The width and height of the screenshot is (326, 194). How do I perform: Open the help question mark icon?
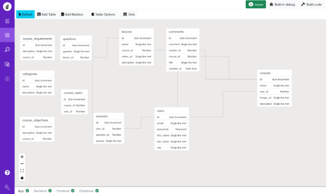(7, 173)
